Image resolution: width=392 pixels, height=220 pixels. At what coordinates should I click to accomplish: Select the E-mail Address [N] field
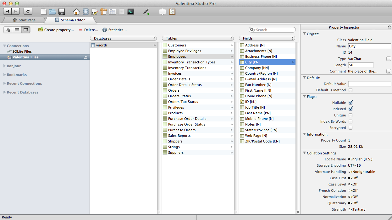(x=267, y=79)
